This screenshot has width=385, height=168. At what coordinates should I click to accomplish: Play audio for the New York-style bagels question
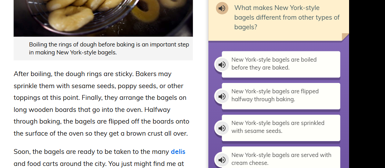coord(222,8)
